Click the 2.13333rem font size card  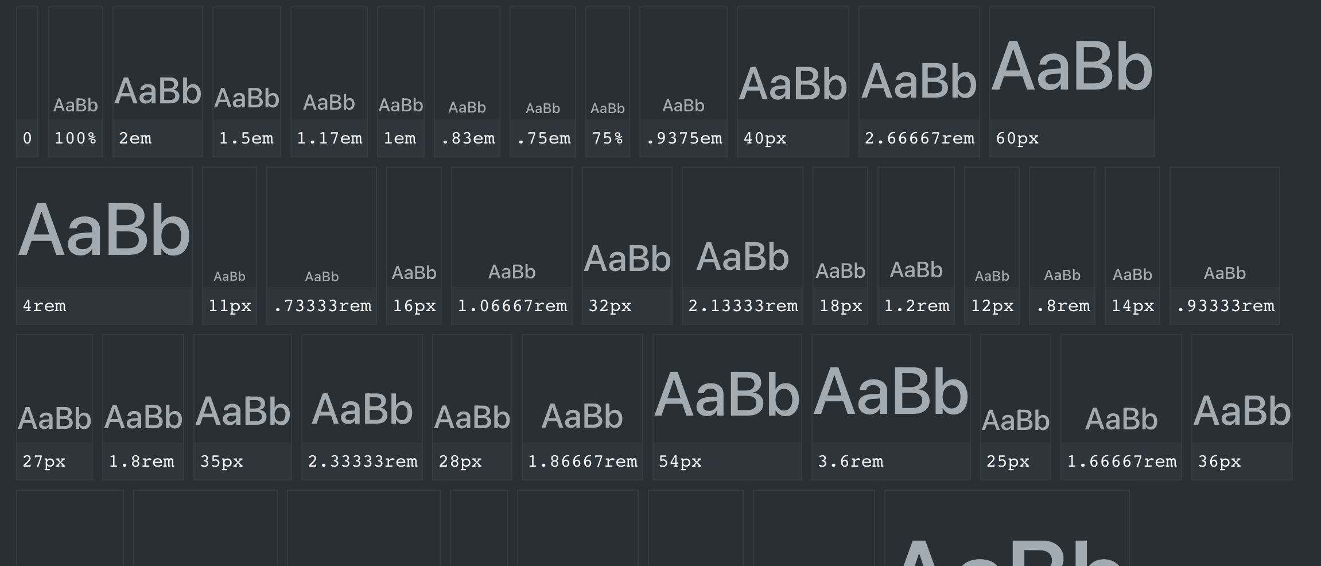point(742,246)
